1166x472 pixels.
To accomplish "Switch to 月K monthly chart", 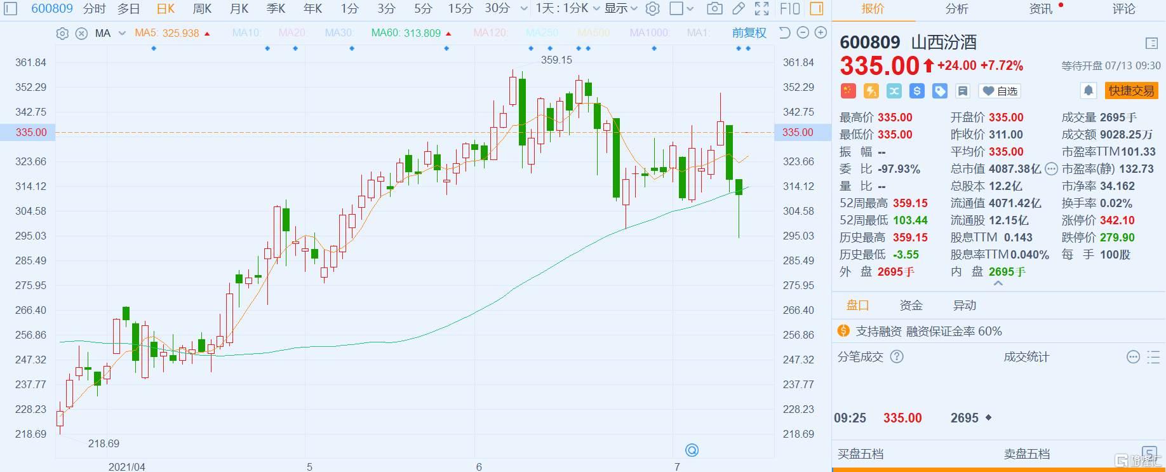I will (239, 9).
